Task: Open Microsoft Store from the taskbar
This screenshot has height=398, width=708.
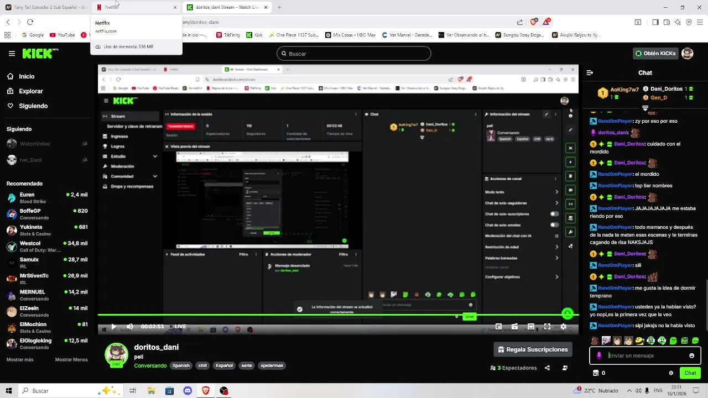Action: (169, 391)
